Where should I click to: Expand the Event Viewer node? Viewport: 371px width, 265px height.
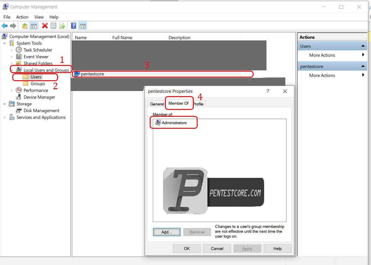pyautogui.click(x=12, y=57)
